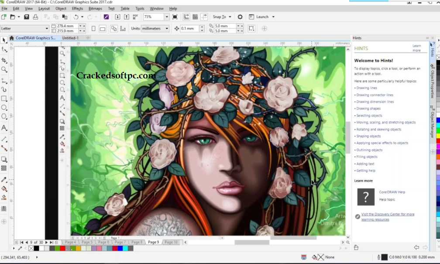Open the Window menu
This screenshot has height=264, width=440.
click(156, 9)
